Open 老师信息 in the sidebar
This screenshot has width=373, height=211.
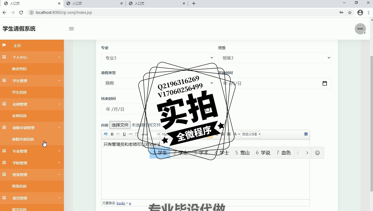click(x=32, y=116)
